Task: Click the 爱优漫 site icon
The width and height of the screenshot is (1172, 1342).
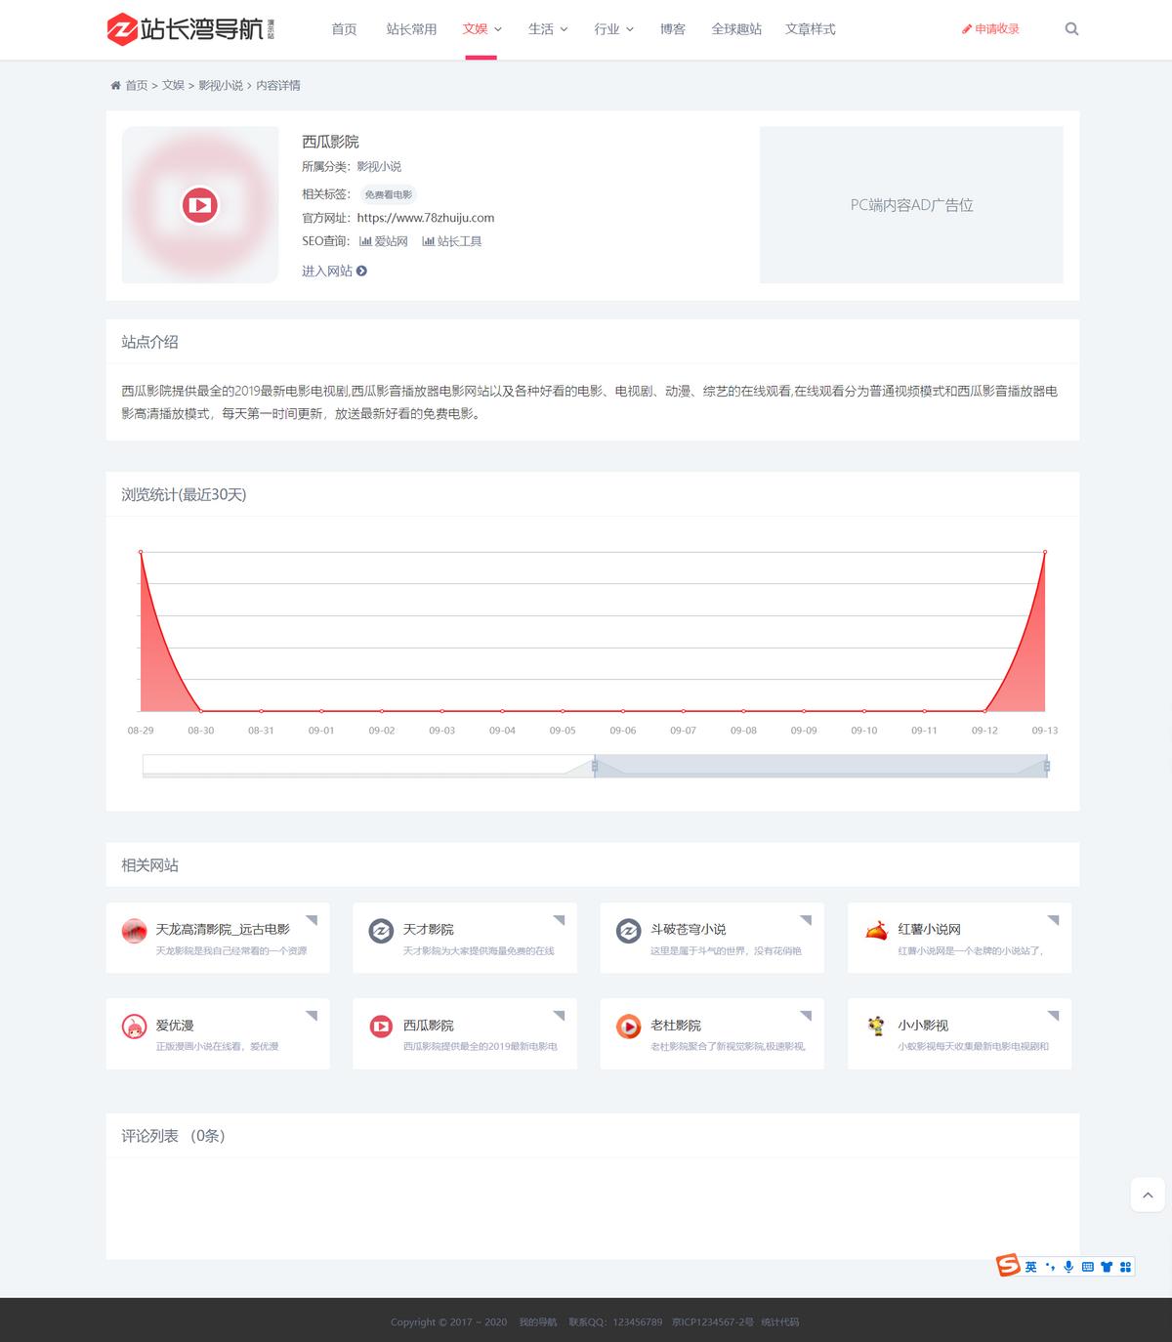Action: (x=134, y=1027)
